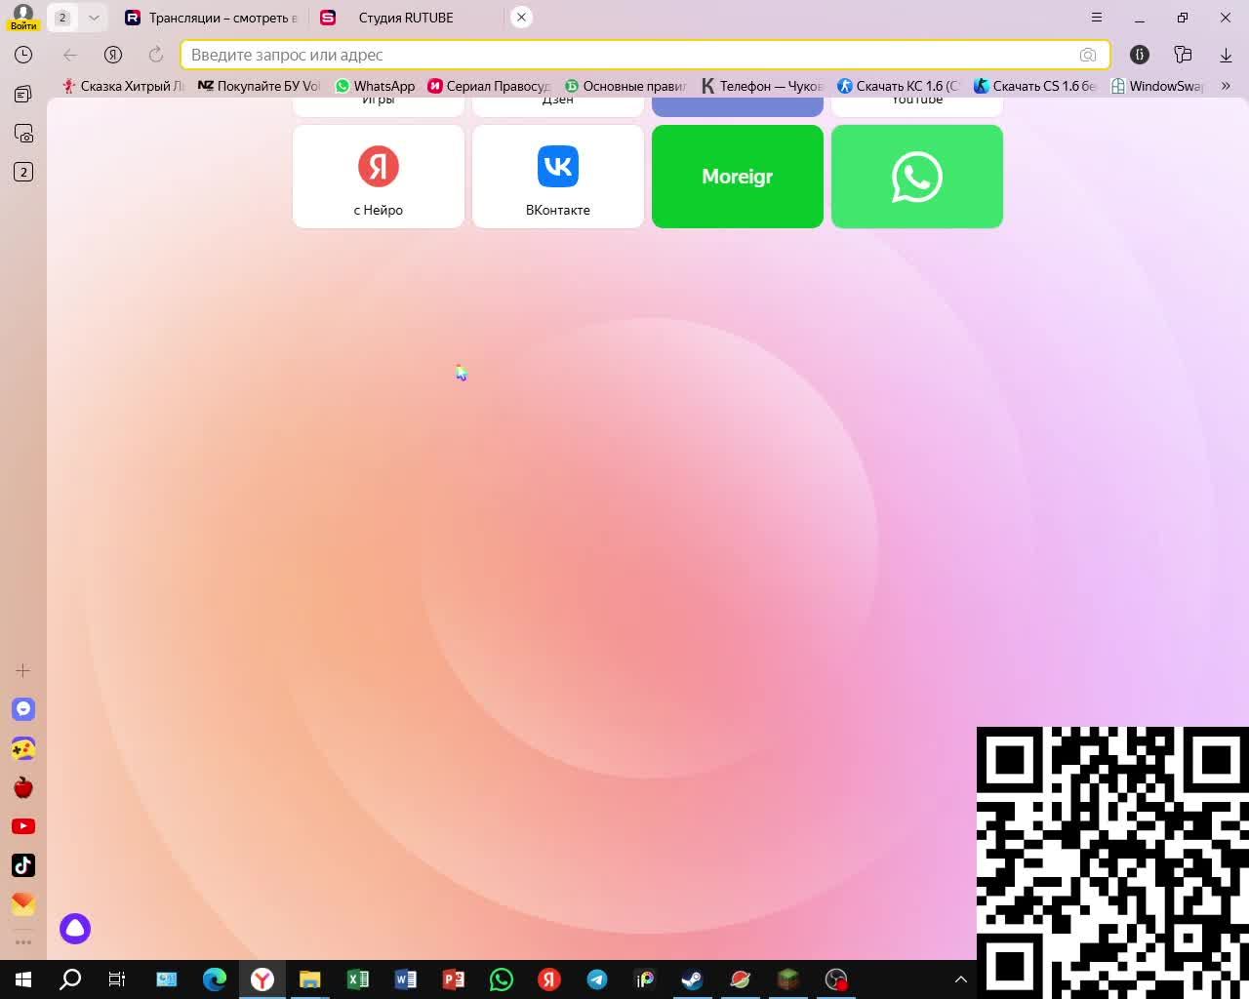Open the WindowSwap bookmark
The width and height of the screenshot is (1249, 999).
coord(1158,86)
